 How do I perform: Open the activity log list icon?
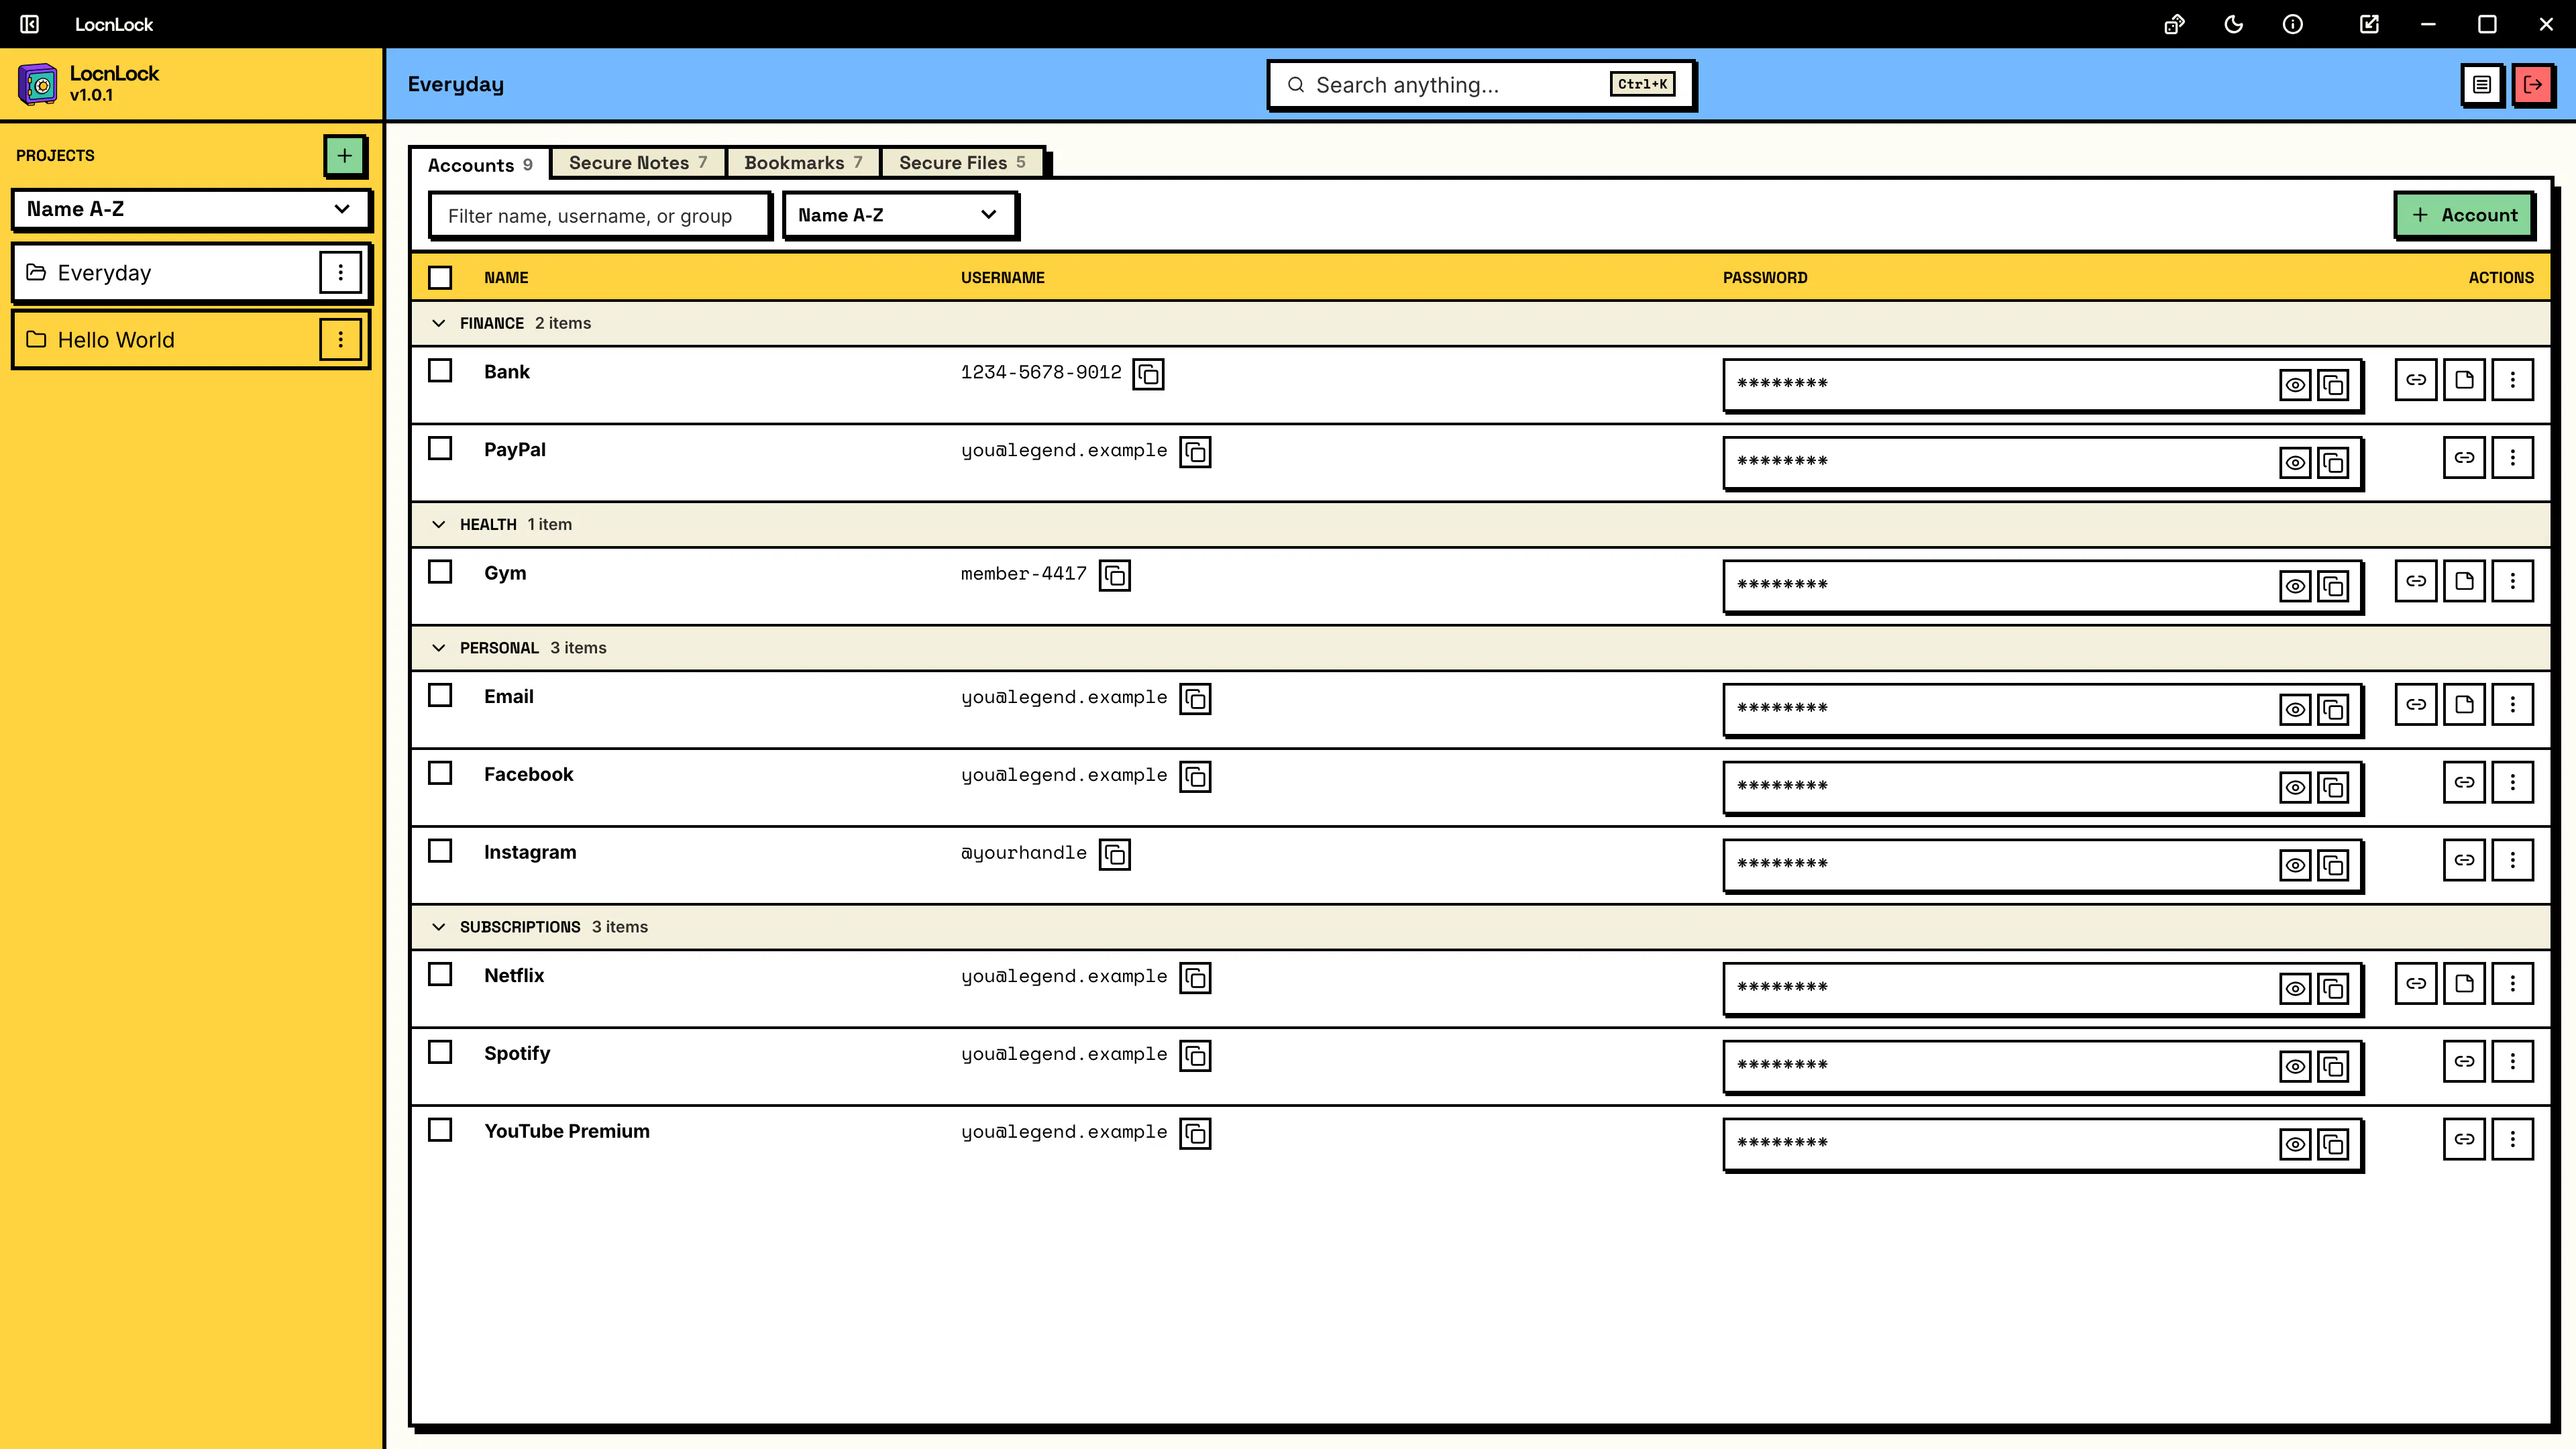click(2482, 85)
